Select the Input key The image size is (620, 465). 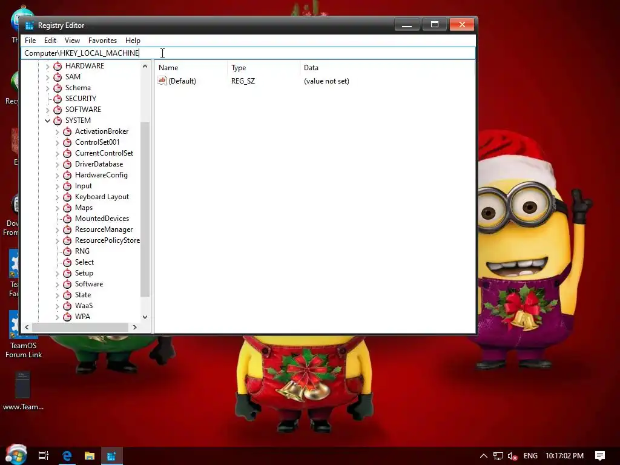point(84,186)
